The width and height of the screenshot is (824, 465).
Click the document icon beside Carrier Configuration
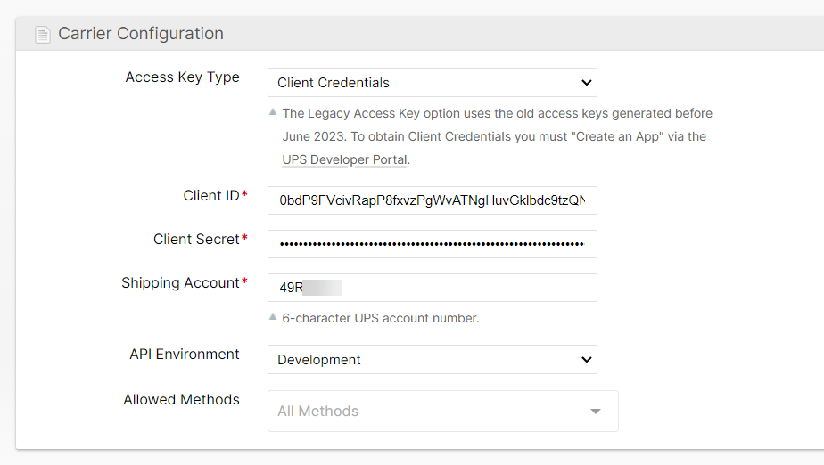coord(43,35)
